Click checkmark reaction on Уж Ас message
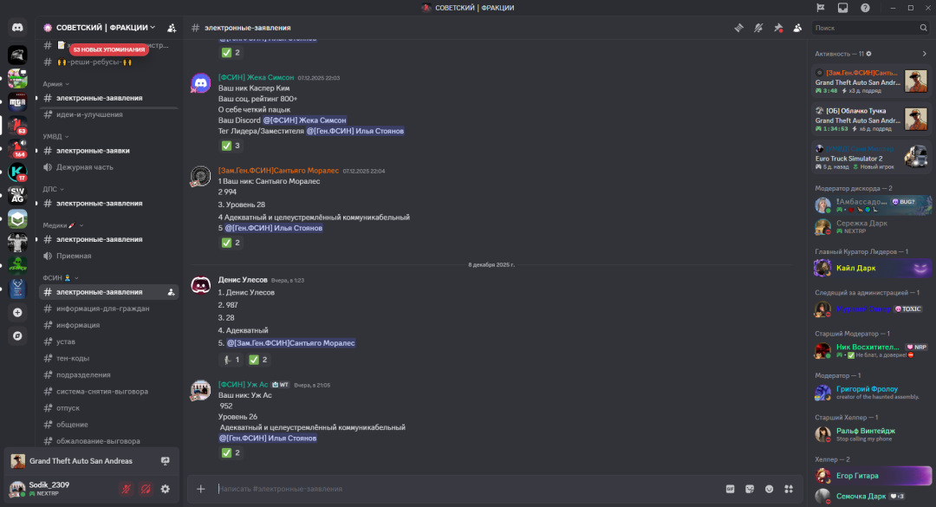Viewport: 936px width, 507px height. click(x=231, y=452)
